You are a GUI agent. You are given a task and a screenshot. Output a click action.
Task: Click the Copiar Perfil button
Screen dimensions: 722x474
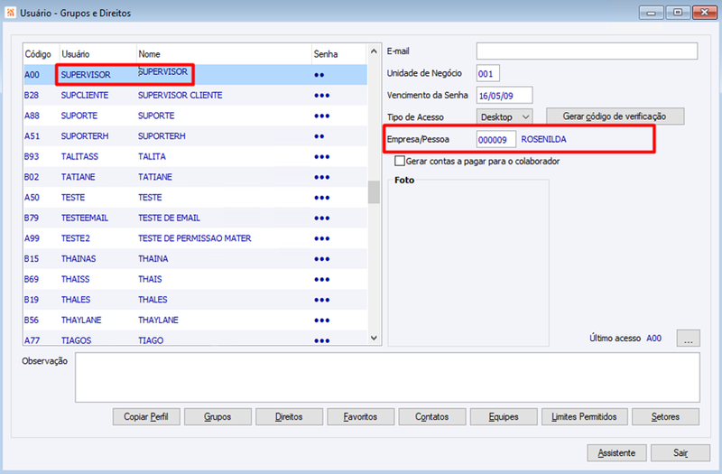point(146,416)
